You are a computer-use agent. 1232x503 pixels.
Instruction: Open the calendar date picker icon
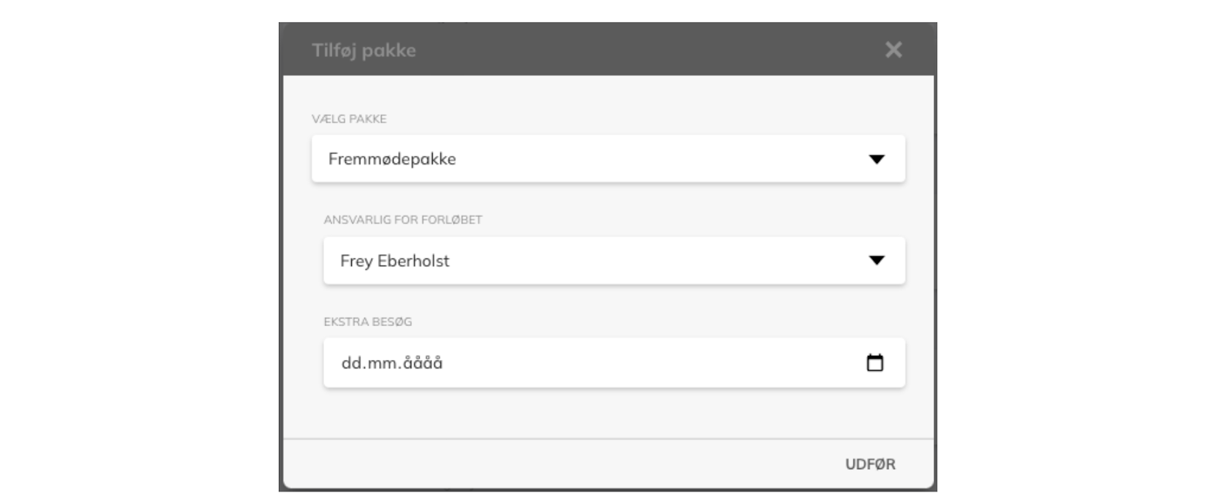tap(875, 363)
